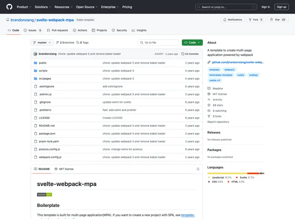This screenshot has width=295, height=219.
Task: Click the Sign up button
Action: pyautogui.click(x=281, y=7)
